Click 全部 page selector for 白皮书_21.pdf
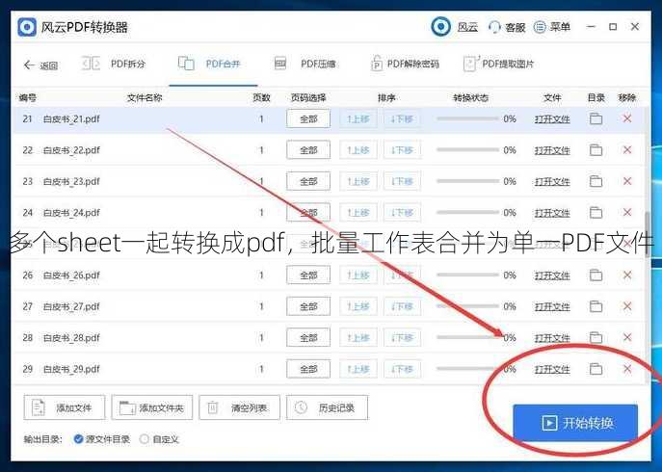This screenshot has width=662, height=472. (308, 119)
